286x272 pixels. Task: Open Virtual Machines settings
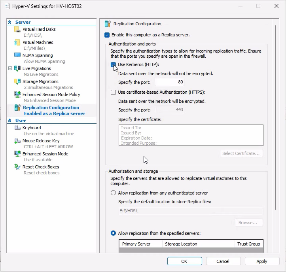(x=38, y=42)
